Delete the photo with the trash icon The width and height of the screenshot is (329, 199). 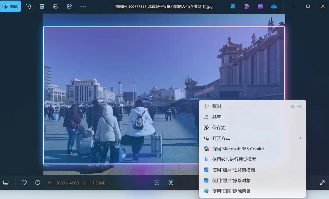click(x=42, y=6)
